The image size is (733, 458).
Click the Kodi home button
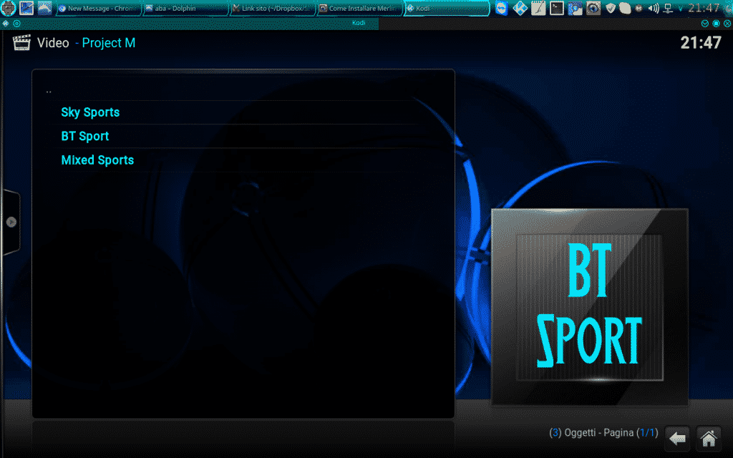[x=708, y=439]
